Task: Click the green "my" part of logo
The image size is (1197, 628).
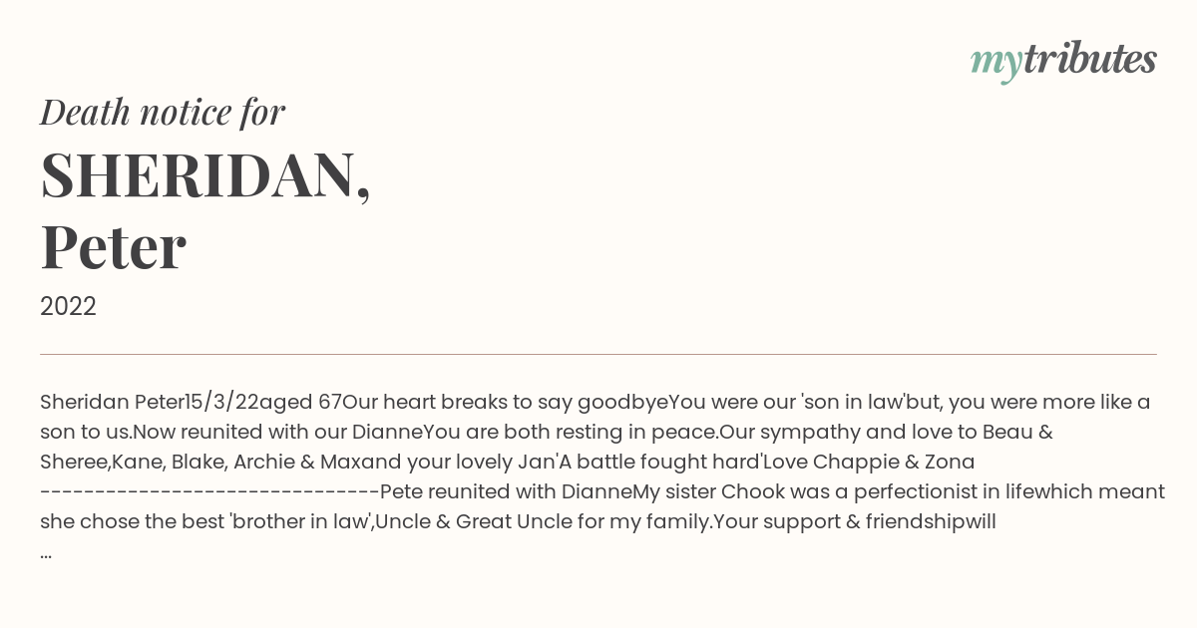Action: pos(997,65)
